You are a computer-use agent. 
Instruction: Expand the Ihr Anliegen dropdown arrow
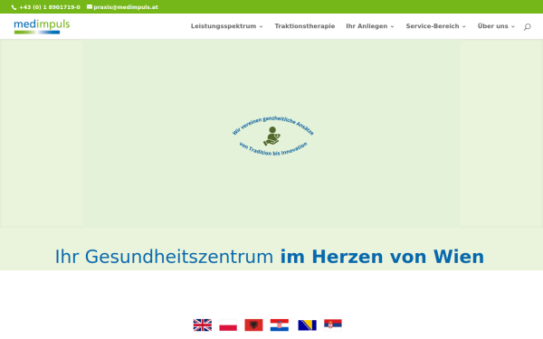click(x=393, y=26)
